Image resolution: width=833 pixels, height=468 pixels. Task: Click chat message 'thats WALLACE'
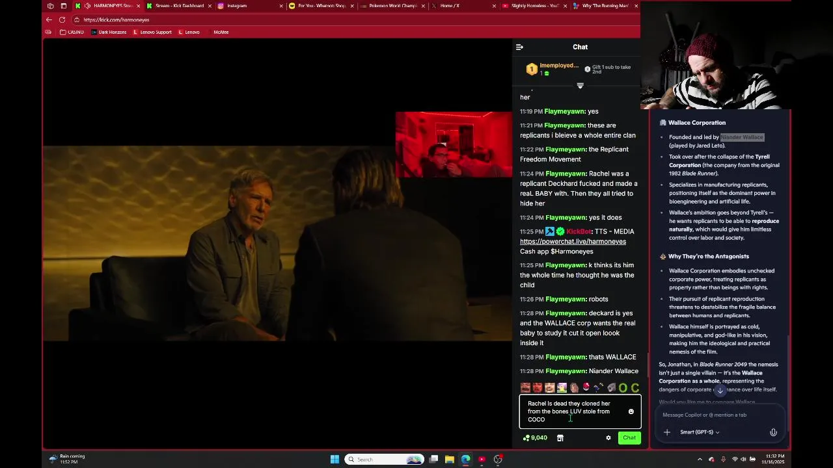point(612,357)
